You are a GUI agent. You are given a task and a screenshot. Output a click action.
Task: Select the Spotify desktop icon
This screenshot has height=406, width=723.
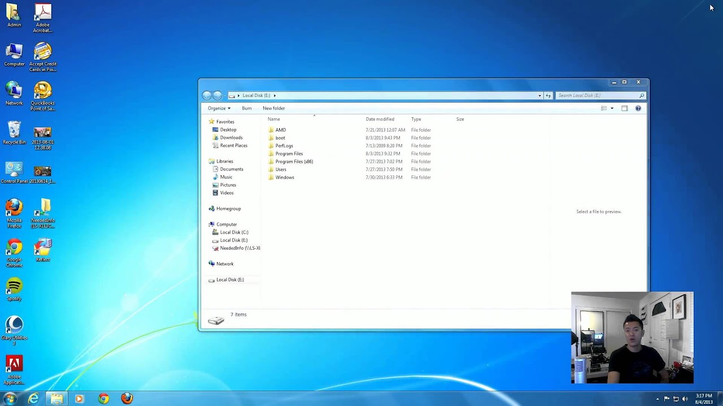pyautogui.click(x=14, y=289)
